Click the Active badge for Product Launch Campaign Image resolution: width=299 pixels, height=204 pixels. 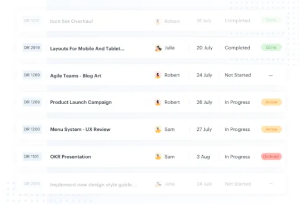pos(271,102)
